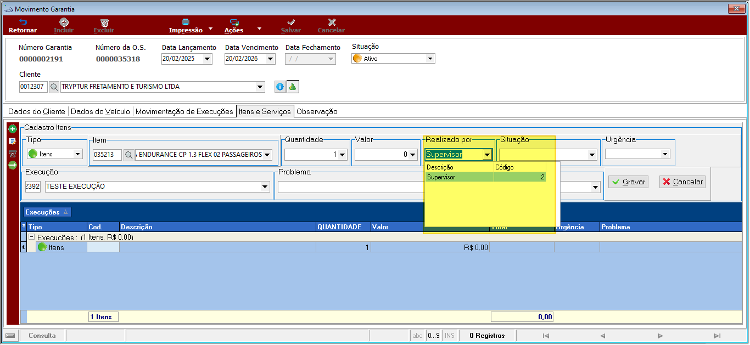
Task: Click the Código column header in list
Action: pyautogui.click(x=519, y=167)
